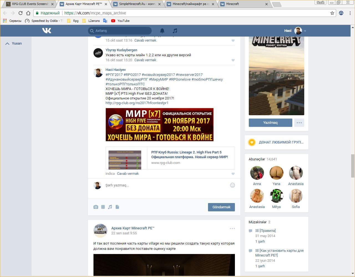Image resolution: width=355 pixels, height=277 pixels.
Task: Open the Chrome three-dot menu
Action: (x=350, y=13)
